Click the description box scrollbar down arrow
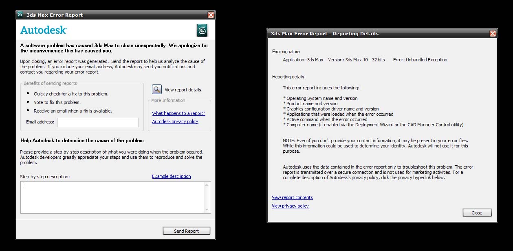The image size is (513, 251). (207, 209)
